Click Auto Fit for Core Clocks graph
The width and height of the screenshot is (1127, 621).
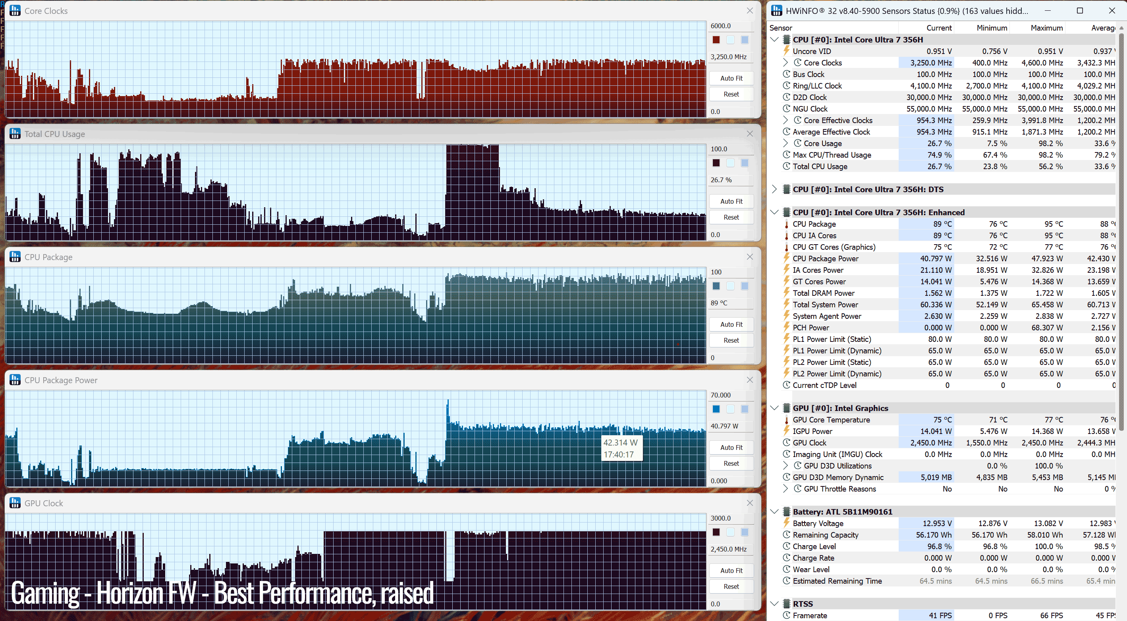click(731, 78)
